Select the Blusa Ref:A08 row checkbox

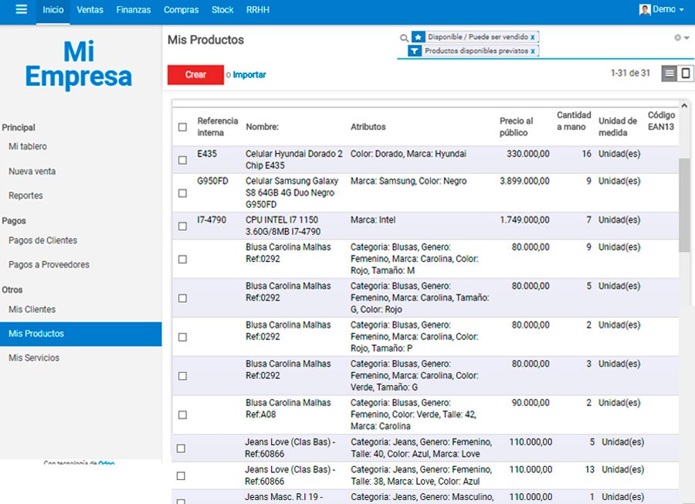click(x=182, y=415)
